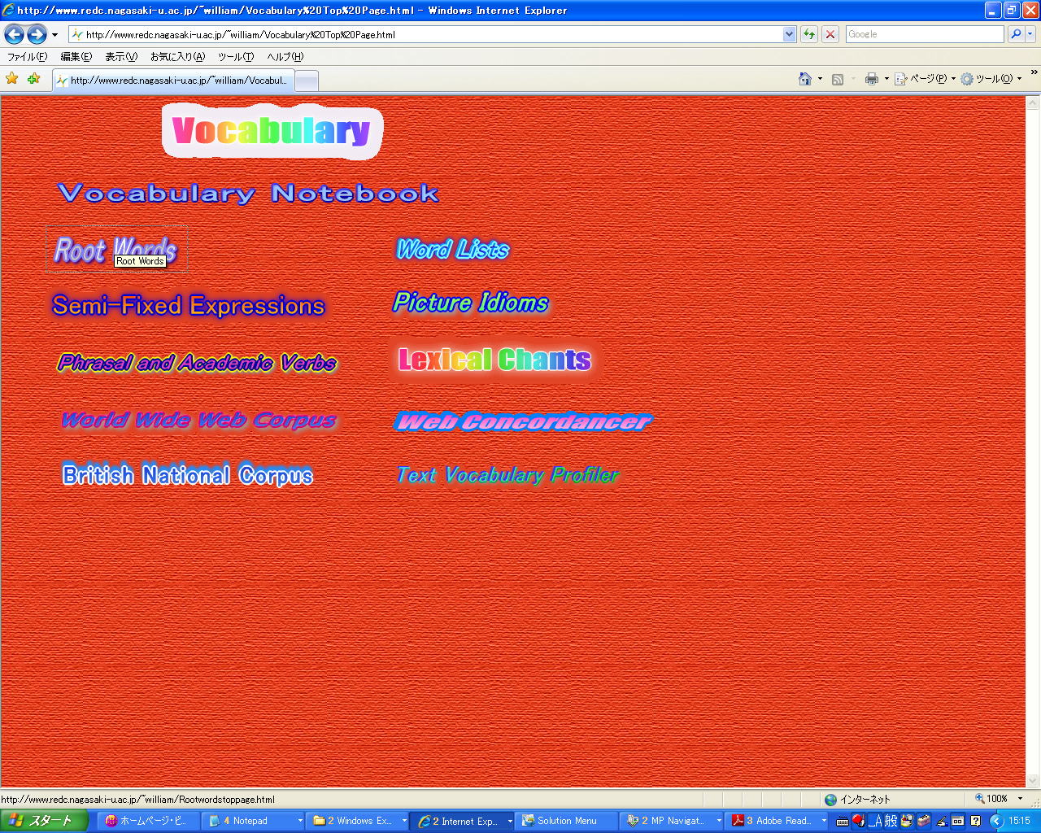The image size is (1041, 833).
Task: Open the Favorites Center star icon
Action: (12, 79)
